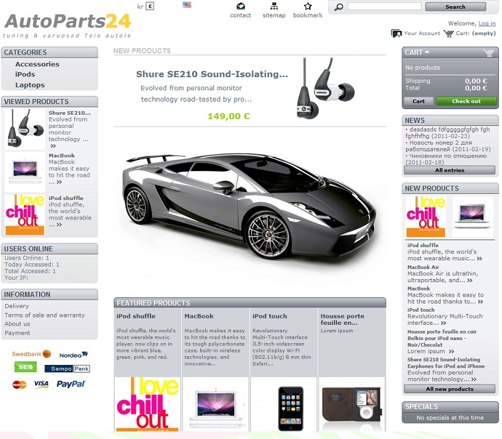Open the dasdasds news entry
The image size is (502, 439).
pos(447,132)
